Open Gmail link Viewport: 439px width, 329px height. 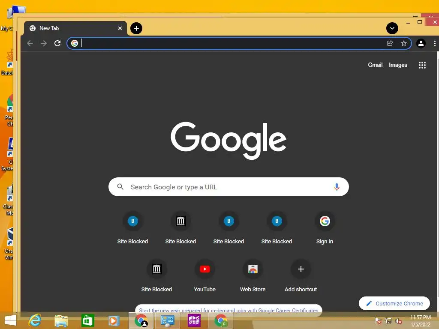point(375,65)
